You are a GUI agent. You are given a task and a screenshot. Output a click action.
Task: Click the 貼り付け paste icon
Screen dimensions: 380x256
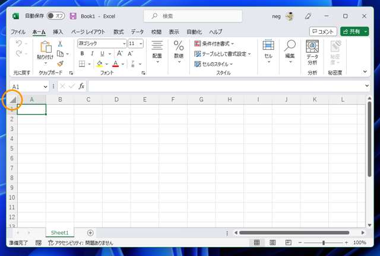click(46, 47)
